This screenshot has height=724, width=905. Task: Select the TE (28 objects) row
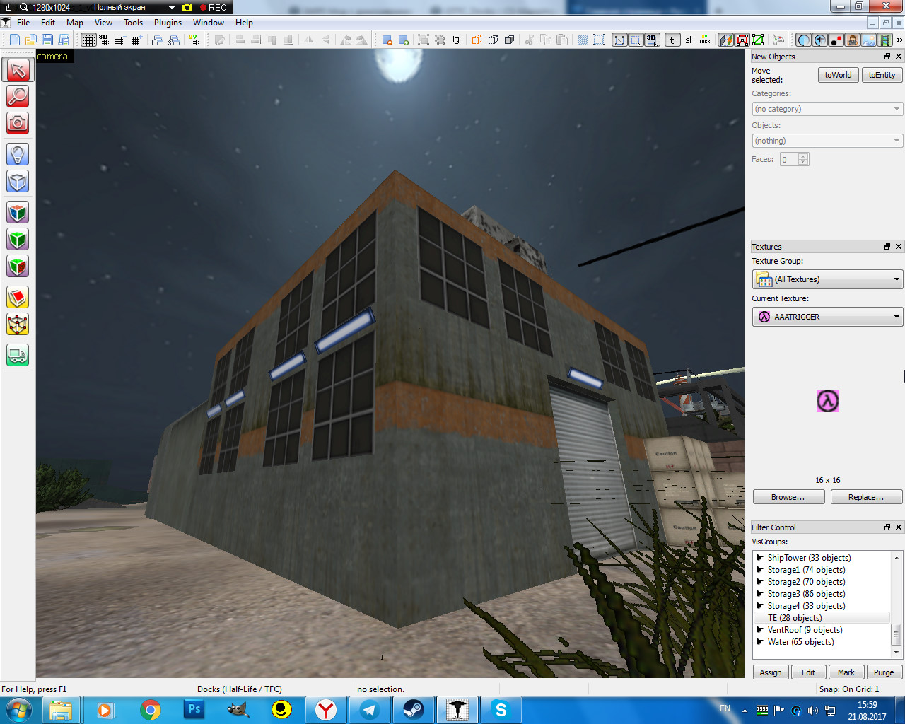click(x=822, y=618)
